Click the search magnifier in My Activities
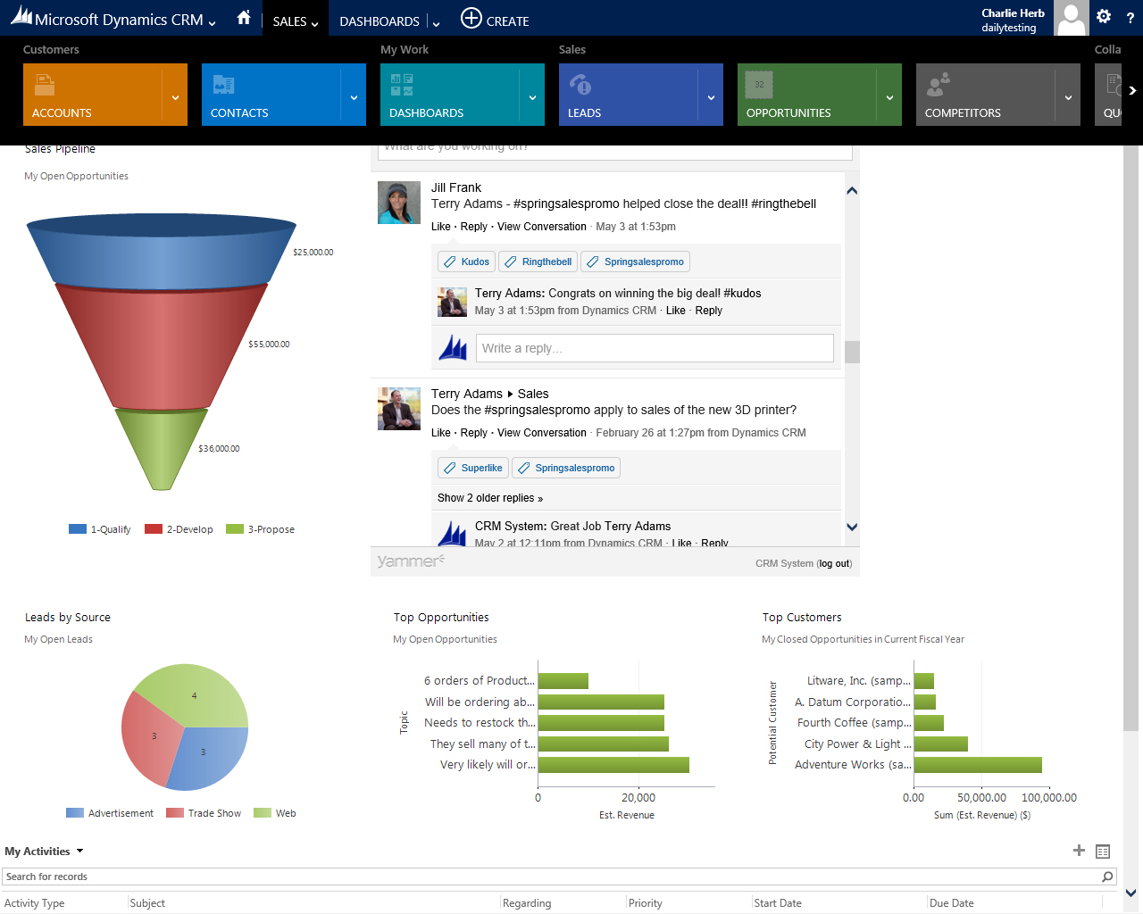The height and width of the screenshot is (914, 1143). (x=1107, y=877)
